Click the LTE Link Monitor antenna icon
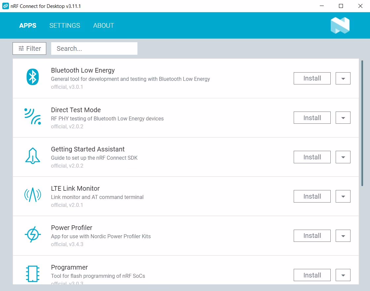The height and width of the screenshot is (291, 370). click(33, 195)
